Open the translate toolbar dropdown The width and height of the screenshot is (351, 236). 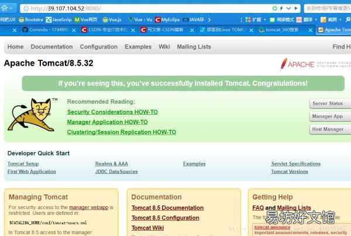pyautogui.click(x=316, y=20)
